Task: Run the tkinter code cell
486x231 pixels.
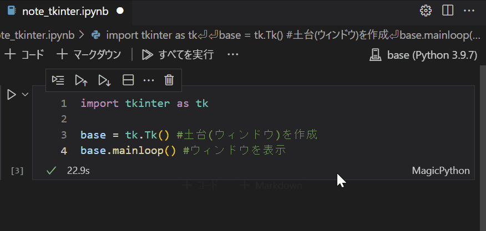Action: [12, 95]
